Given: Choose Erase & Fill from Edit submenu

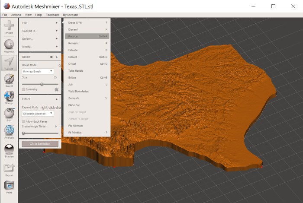Looking at the screenshot, I should [x=87, y=22].
